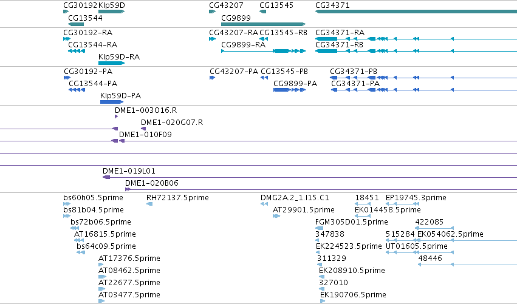517x304 pixels.
Task: Open BAC clone DME1-010F09
Action: [x=318, y=141]
